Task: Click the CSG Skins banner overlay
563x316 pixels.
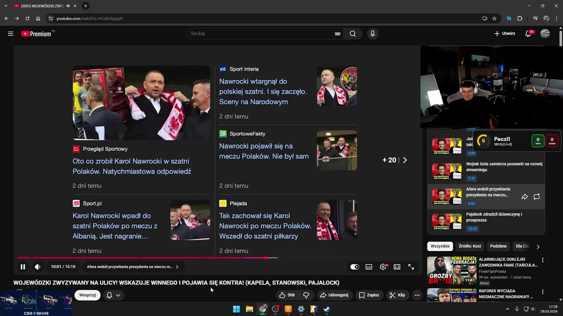Action: pos(36,303)
